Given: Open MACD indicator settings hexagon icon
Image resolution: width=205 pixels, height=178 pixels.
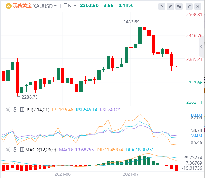Looking at the screenshot, I should point(15,150).
